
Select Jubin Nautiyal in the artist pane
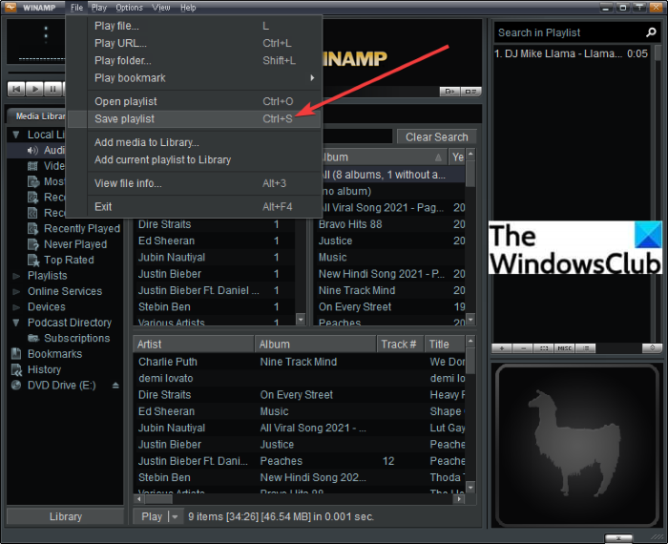[x=215, y=258]
